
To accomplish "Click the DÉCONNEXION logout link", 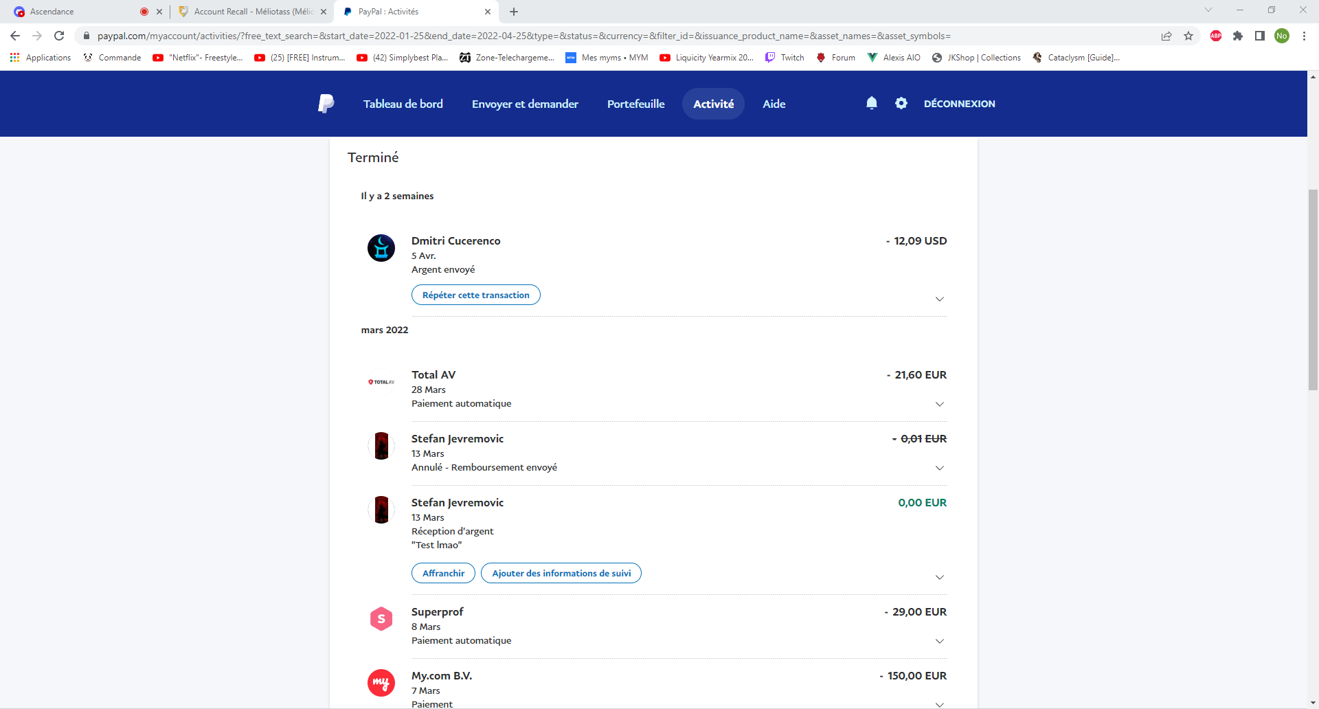I will 960,104.
